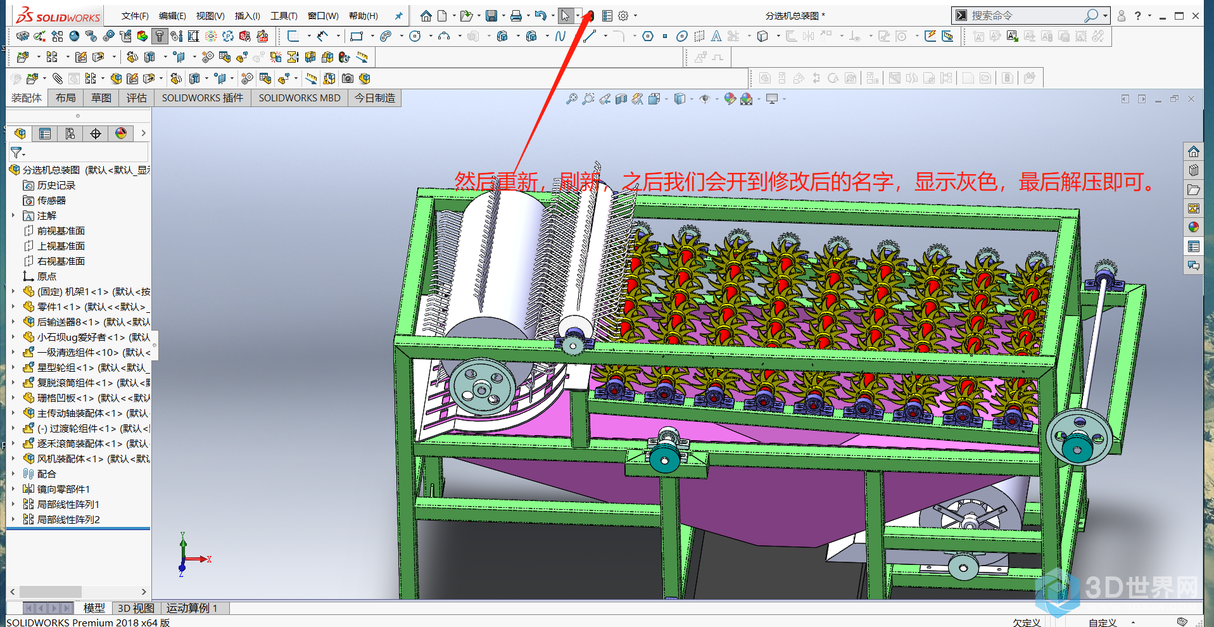Open the 编辑(E) menu
Viewport: 1214px width, 627px height.
coord(172,16)
